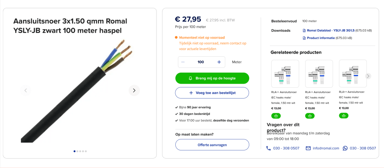Viewport: 384px width, 168px height.
Task: Show previous product image with left arrow
Action: (x=26, y=90)
